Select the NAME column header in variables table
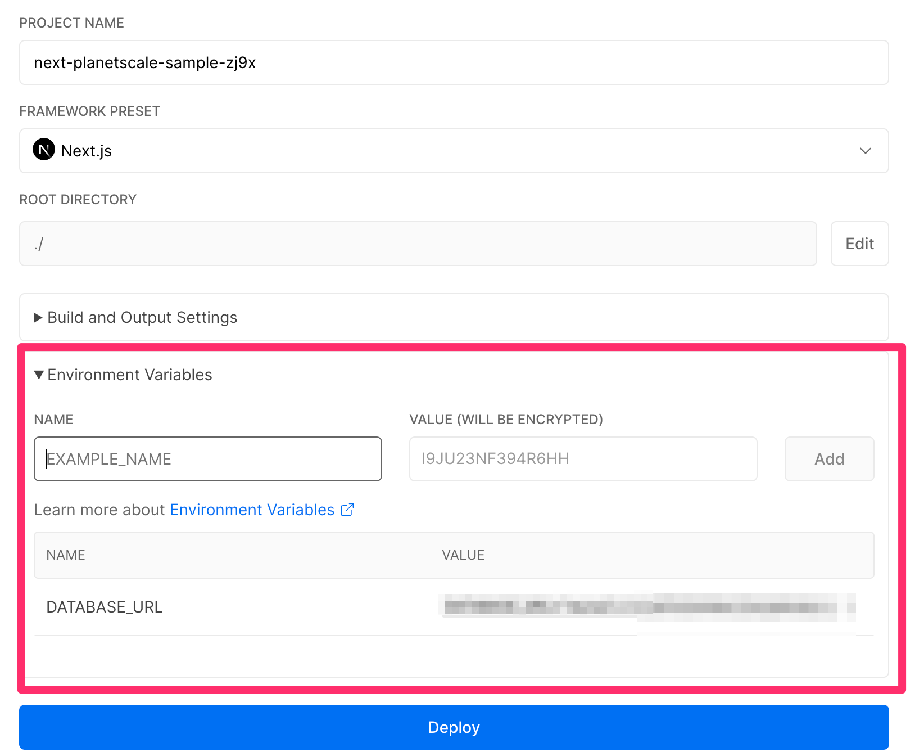 [65, 555]
